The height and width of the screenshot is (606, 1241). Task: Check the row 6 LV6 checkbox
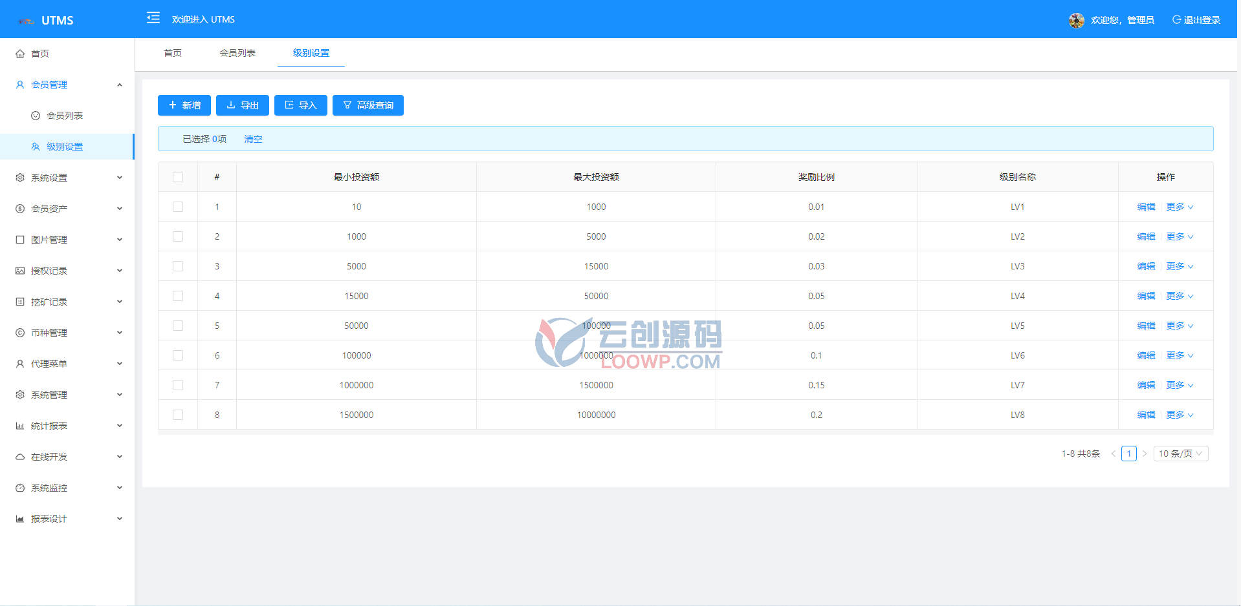coord(178,355)
